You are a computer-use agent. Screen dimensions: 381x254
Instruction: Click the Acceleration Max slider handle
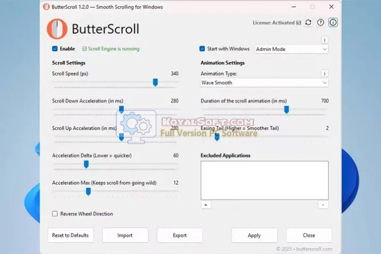(88, 192)
